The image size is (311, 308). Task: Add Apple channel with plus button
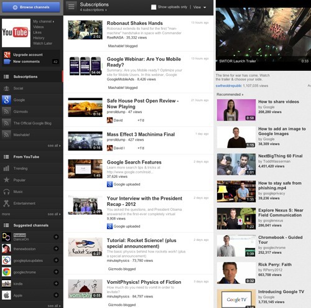click(56, 295)
